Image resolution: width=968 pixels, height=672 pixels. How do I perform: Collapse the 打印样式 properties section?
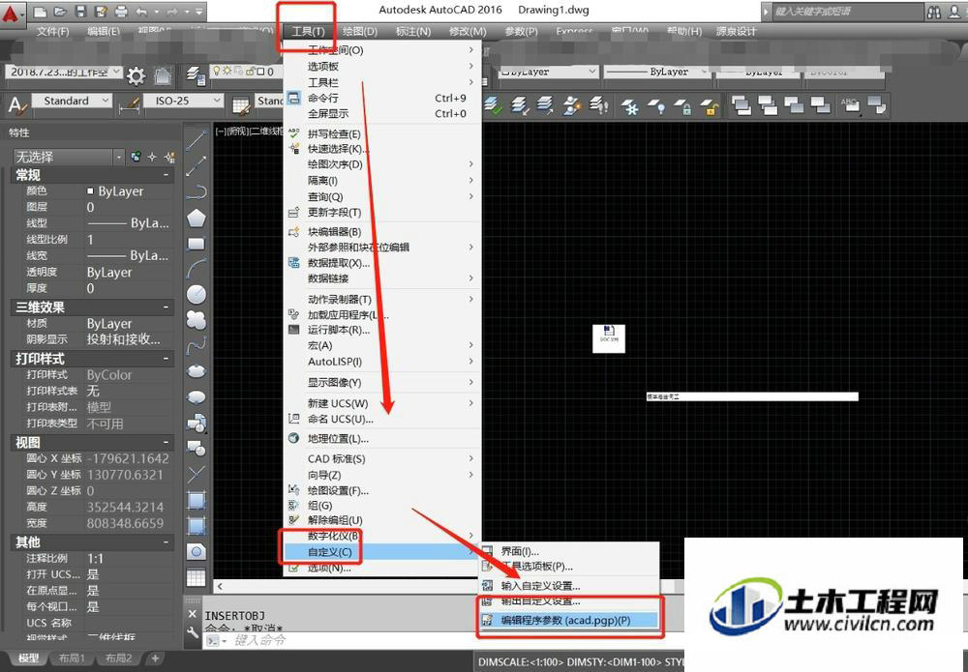166,359
